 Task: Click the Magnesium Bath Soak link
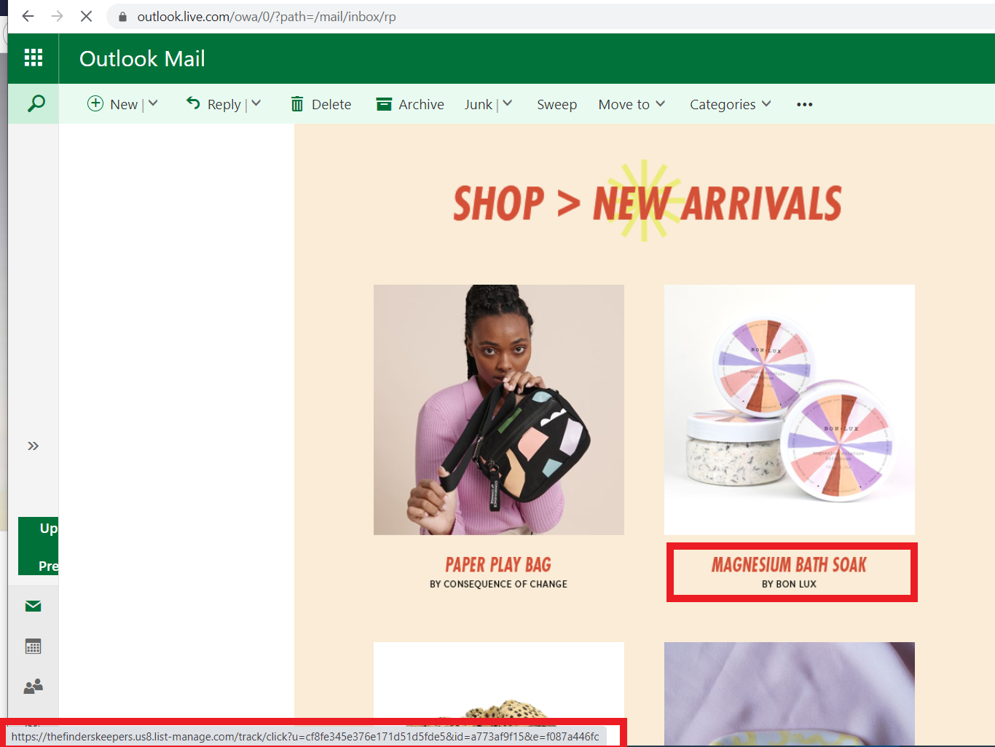click(x=789, y=565)
